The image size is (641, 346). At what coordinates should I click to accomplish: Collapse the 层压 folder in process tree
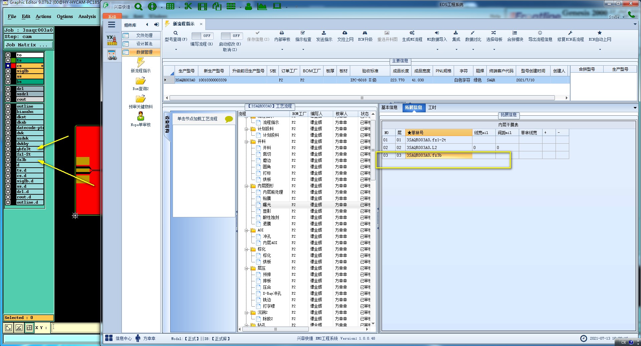pyautogui.click(x=246, y=268)
